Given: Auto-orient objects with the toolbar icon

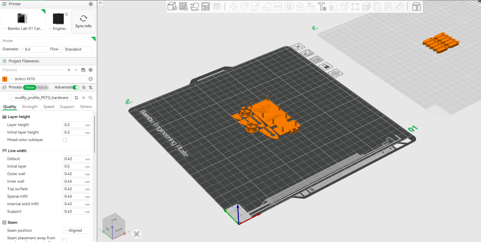Looking at the screenshot, I should [x=194, y=6].
